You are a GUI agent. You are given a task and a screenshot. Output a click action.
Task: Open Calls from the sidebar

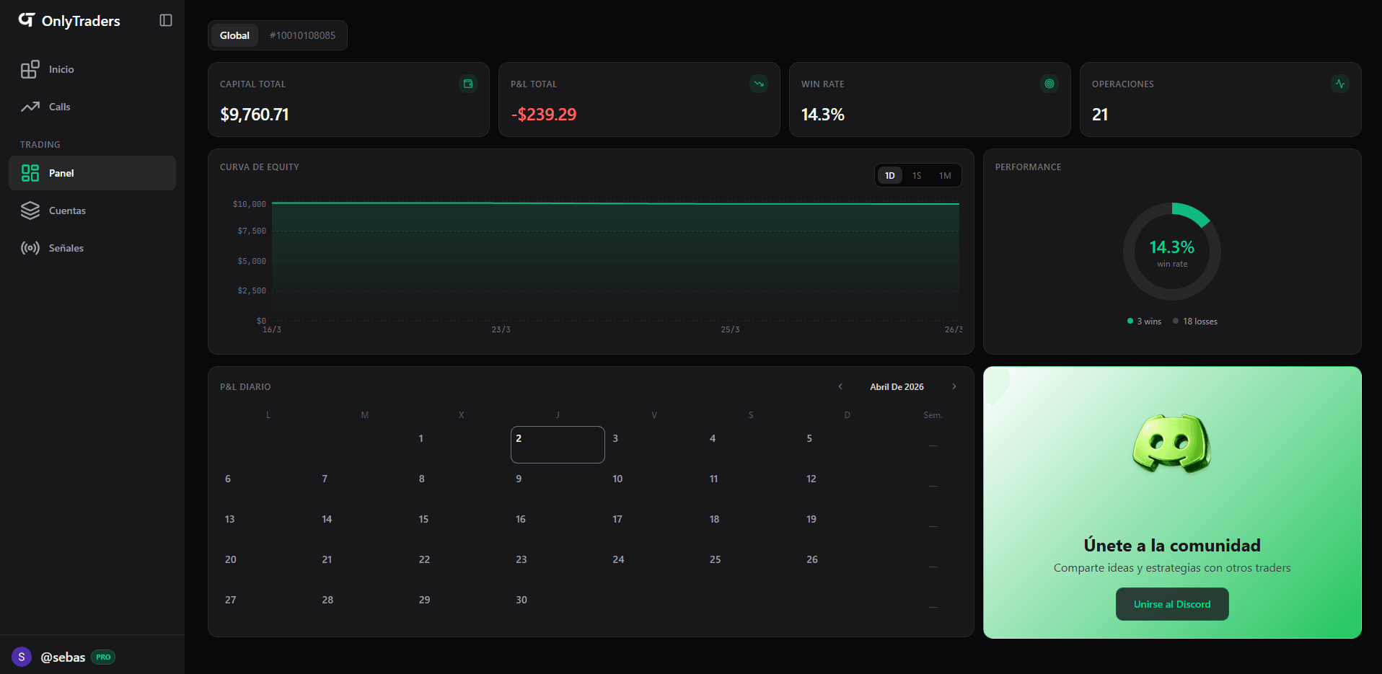(30, 107)
